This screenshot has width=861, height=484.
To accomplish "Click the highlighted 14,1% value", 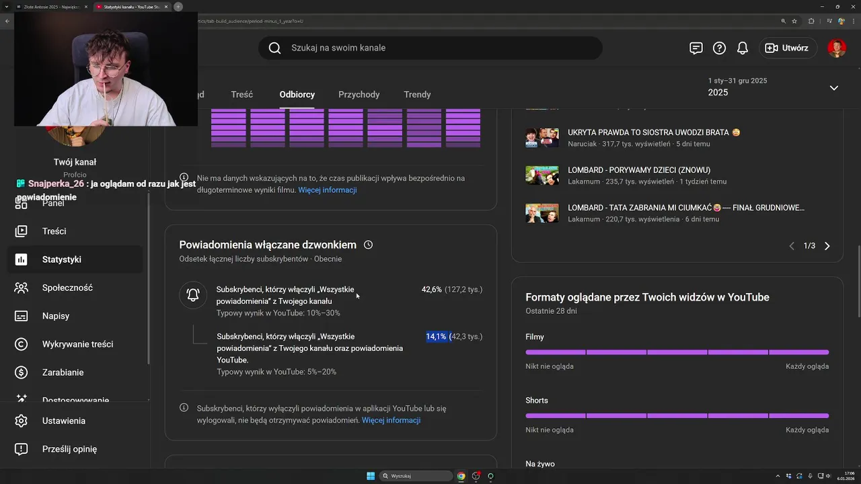I will pos(436,336).
